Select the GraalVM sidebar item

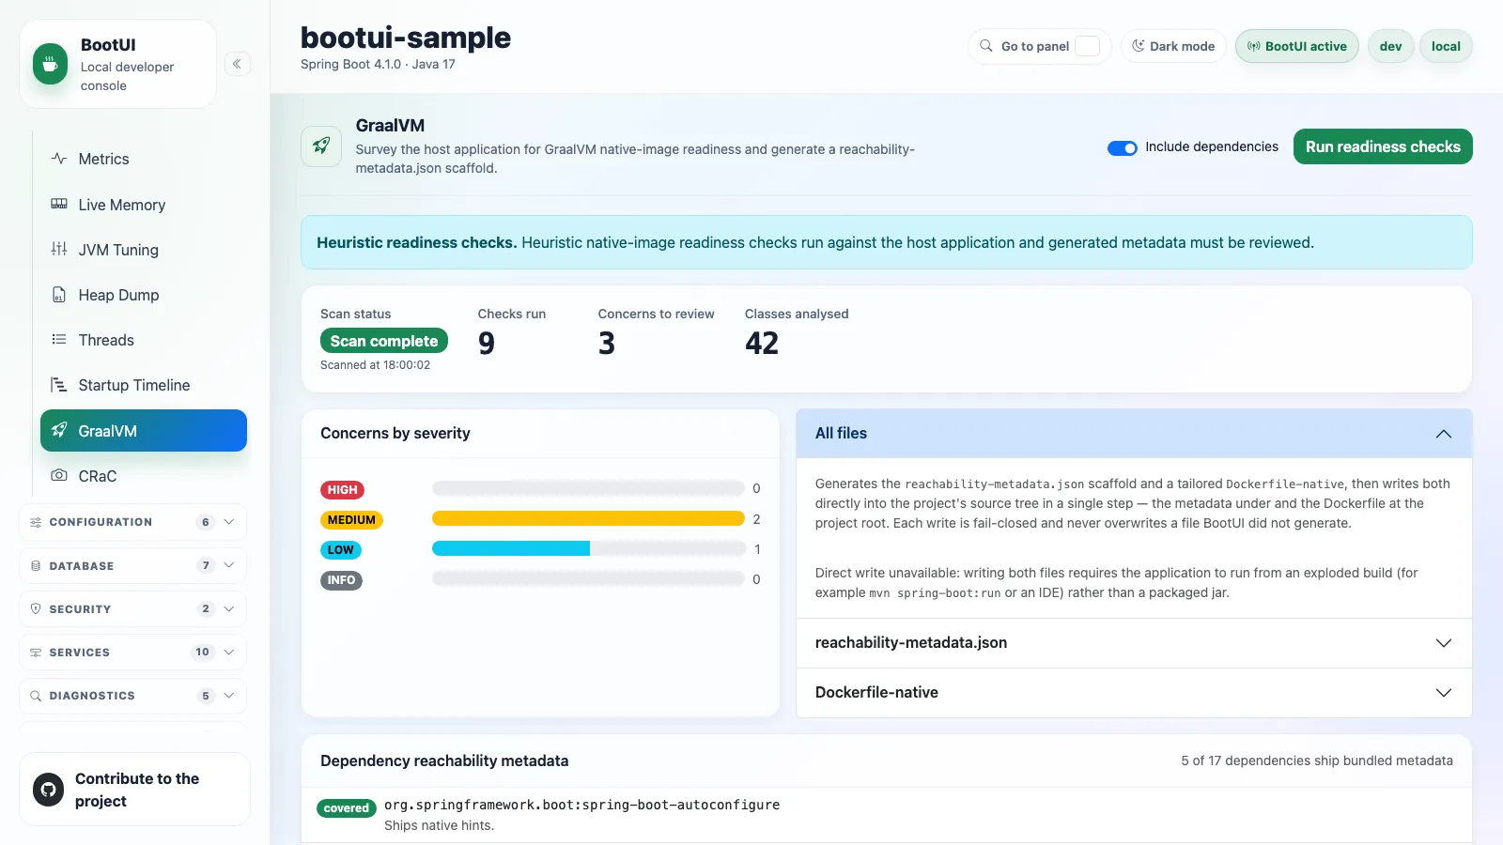144,430
